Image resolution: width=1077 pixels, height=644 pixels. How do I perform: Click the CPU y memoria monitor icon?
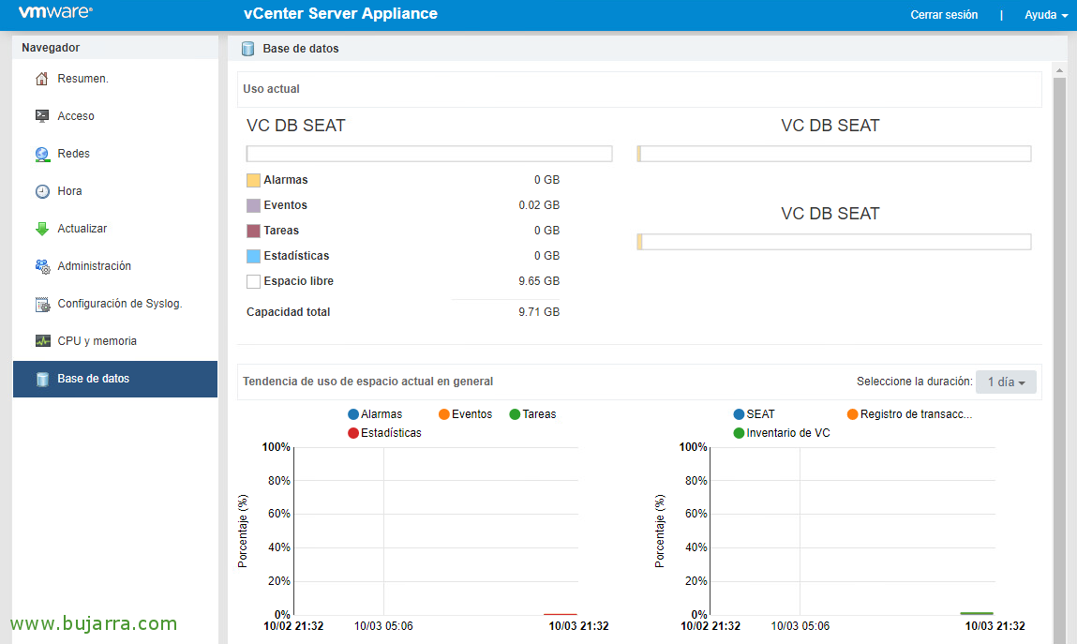click(42, 341)
